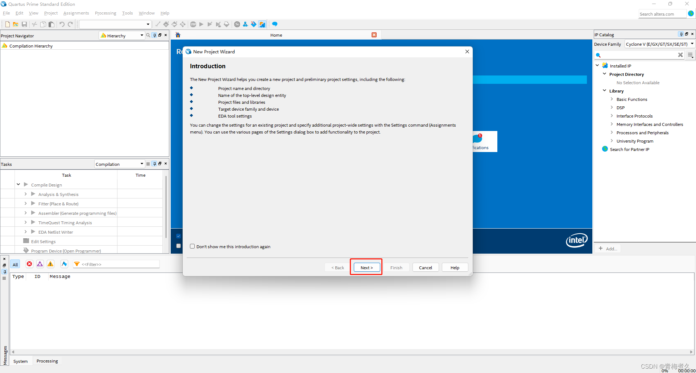Viewport: 696px width, 373px height.
Task: Clear the IP Catalog search with X
Action: click(680, 55)
